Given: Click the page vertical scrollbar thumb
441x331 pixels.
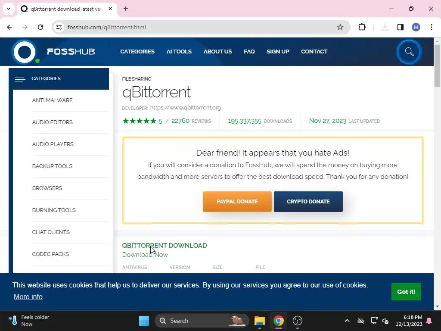Looking at the screenshot, I should pyautogui.click(x=437, y=66).
